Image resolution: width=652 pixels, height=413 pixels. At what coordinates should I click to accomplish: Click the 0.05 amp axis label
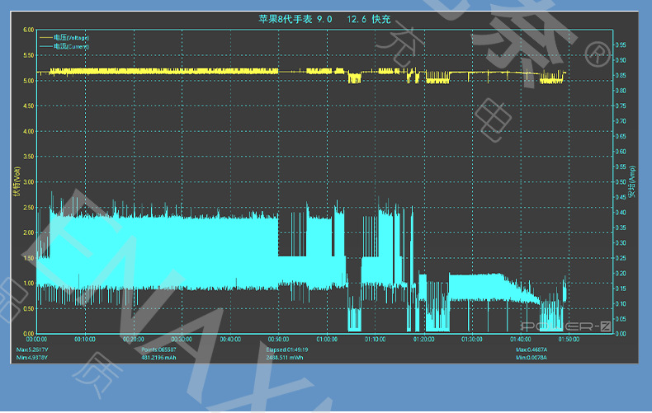coord(621,319)
